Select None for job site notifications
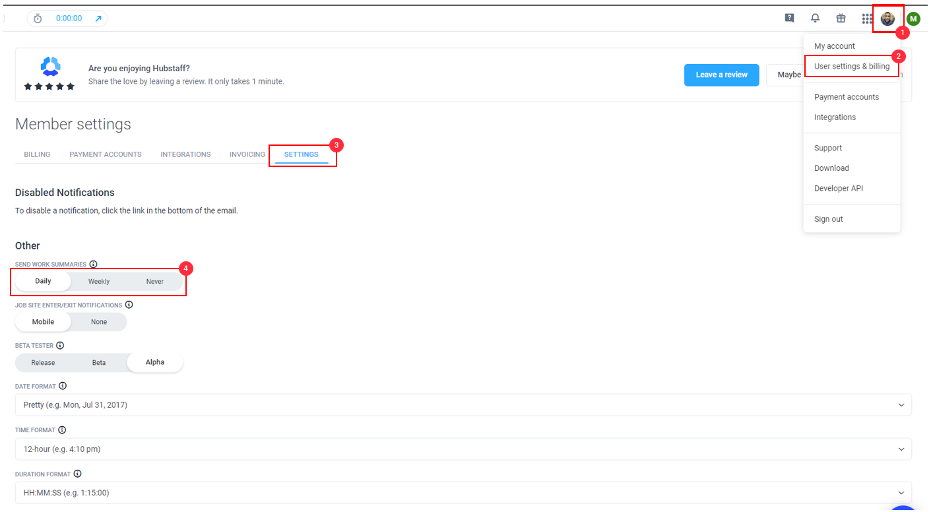Image resolution: width=933 pixels, height=512 pixels. pos(99,322)
